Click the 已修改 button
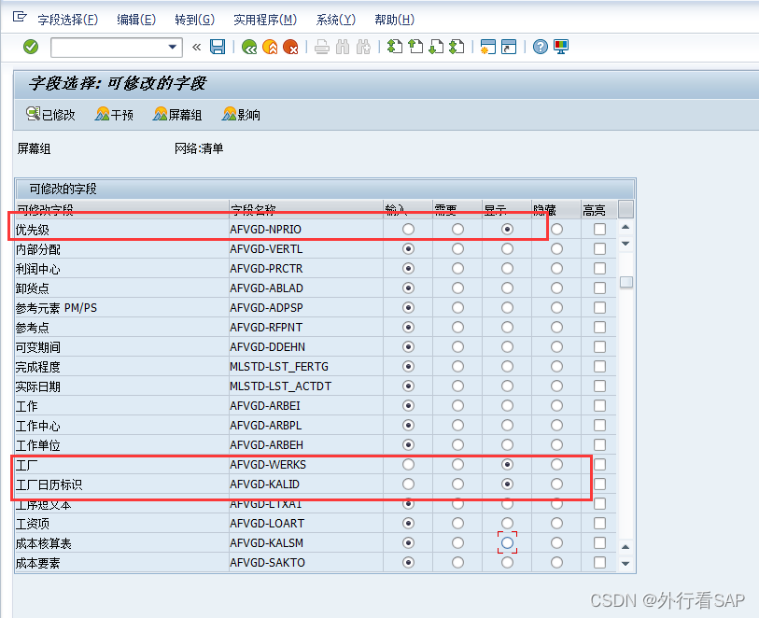 [50, 115]
